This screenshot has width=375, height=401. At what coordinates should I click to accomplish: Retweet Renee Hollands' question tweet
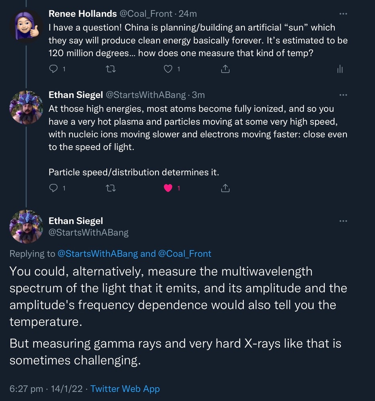coord(110,69)
